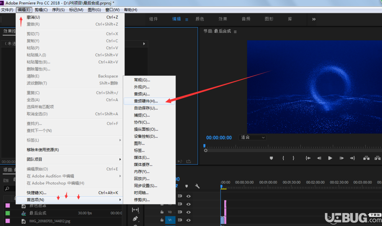Image resolution: width=382 pixels, height=226 pixels.
Task: Click the pink label swatch beside IMG_20180703_144812.jpg
Action: 8,221
